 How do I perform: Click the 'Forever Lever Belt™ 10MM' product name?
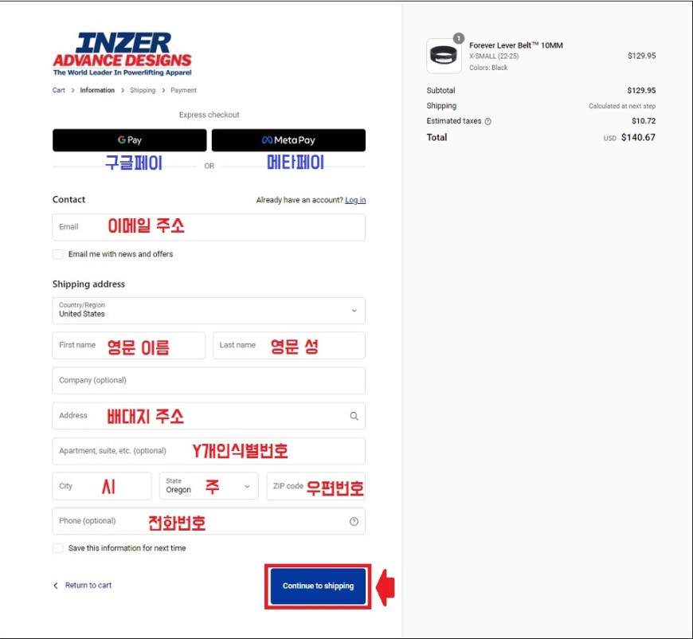click(x=516, y=45)
